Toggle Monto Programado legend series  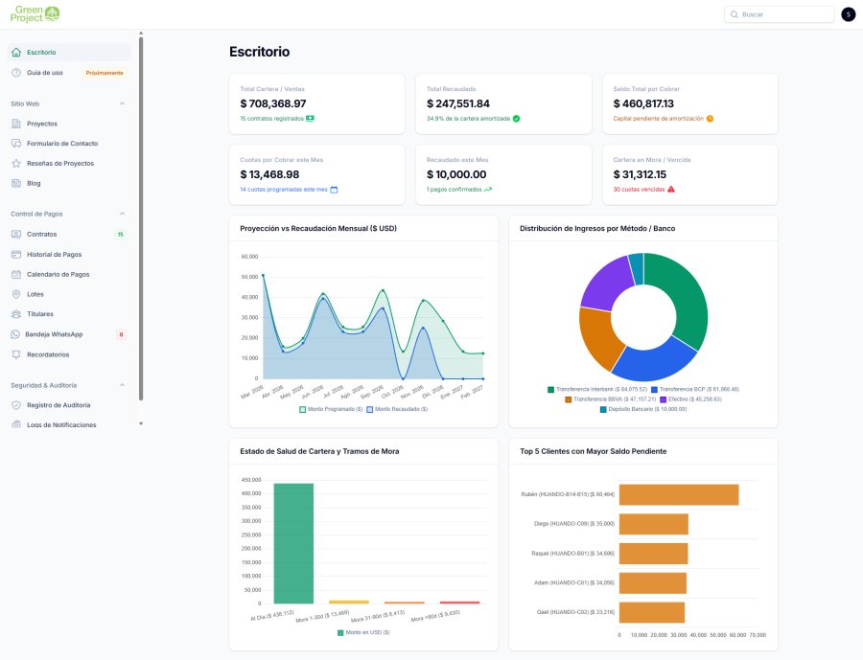pyautogui.click(x=331, y=409)
